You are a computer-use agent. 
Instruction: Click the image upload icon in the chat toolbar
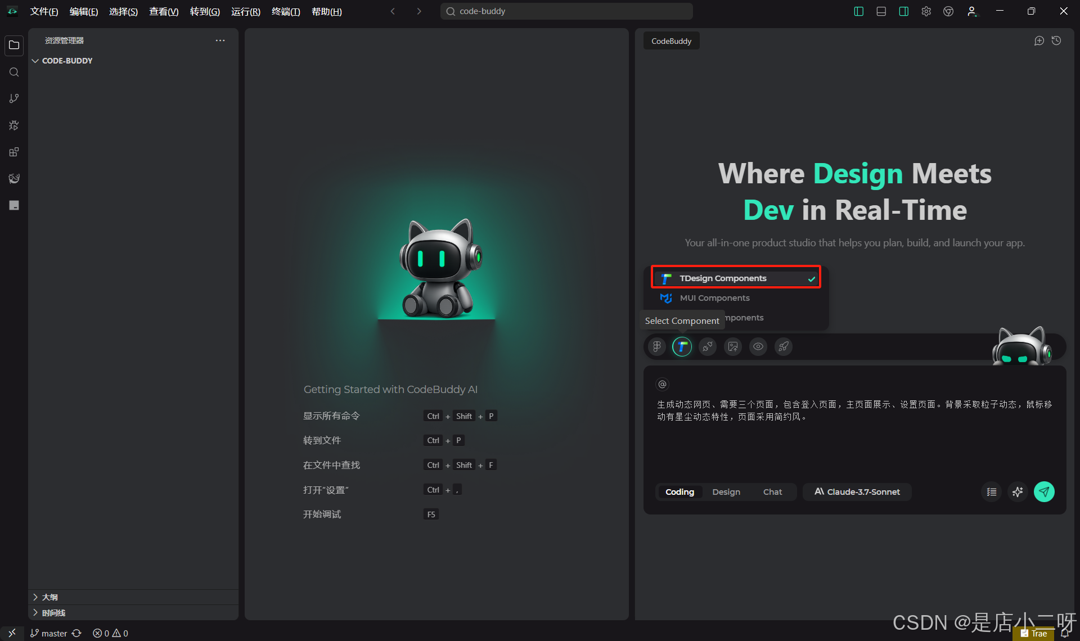733,346
